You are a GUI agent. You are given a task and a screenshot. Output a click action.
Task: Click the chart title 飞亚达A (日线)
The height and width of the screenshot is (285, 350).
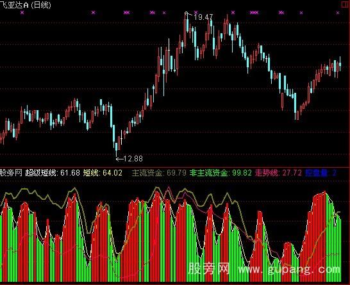point(26,5)
